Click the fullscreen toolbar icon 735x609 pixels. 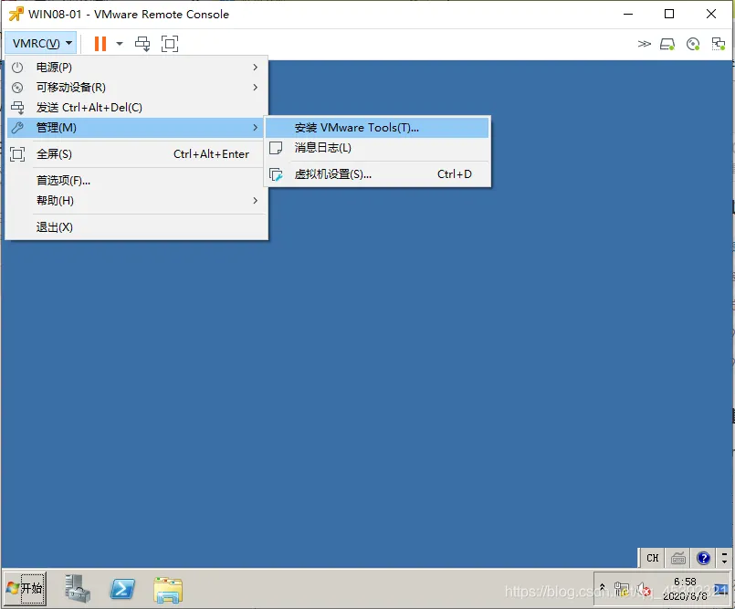170,44
